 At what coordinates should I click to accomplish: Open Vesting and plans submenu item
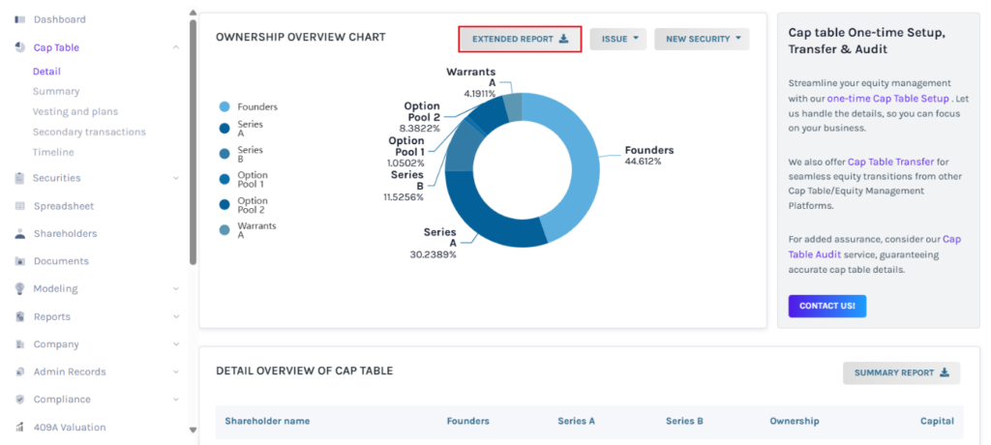(x=75, y=112)
